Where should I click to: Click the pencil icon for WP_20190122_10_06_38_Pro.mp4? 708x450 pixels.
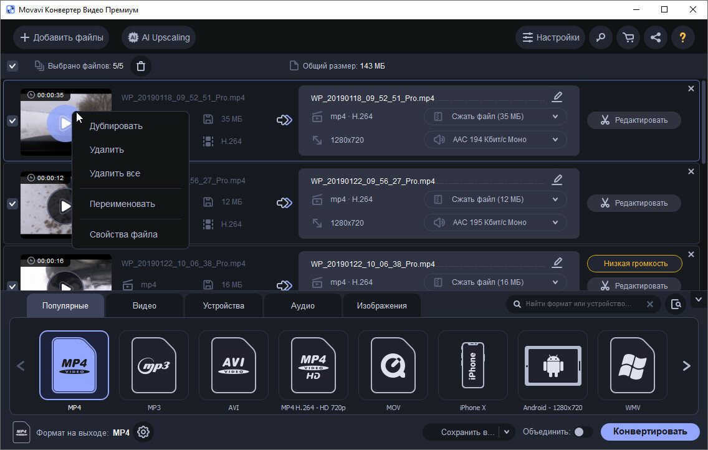(x=558, y=262)
